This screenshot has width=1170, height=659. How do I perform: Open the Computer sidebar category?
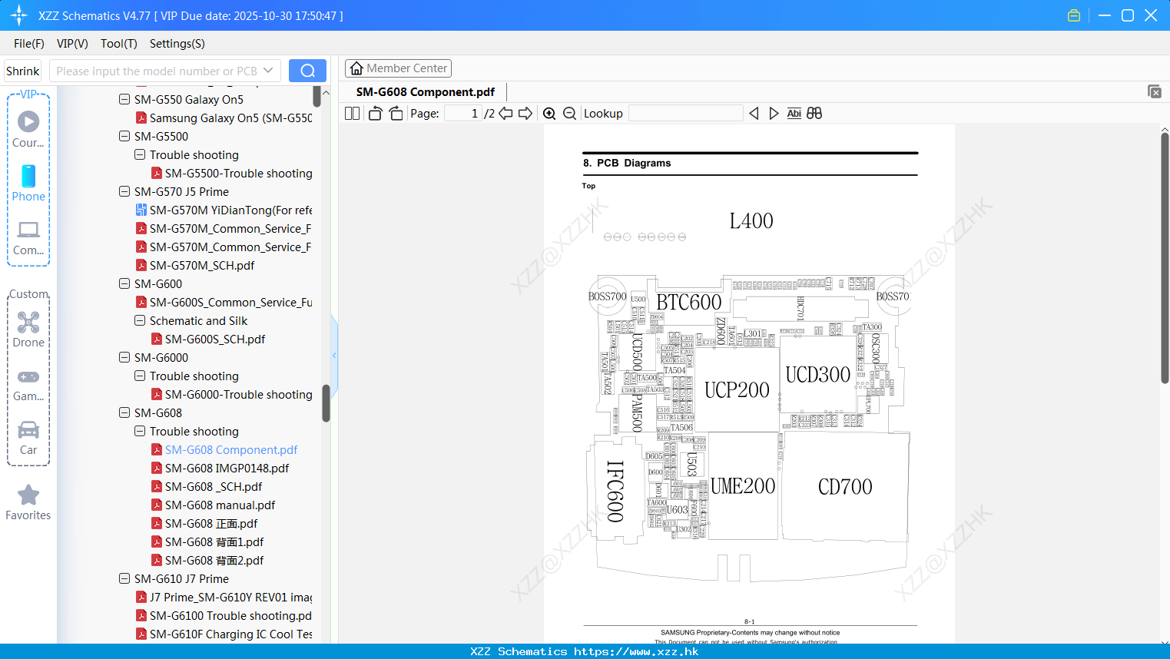pyautogui.click(x=28, y=237)
